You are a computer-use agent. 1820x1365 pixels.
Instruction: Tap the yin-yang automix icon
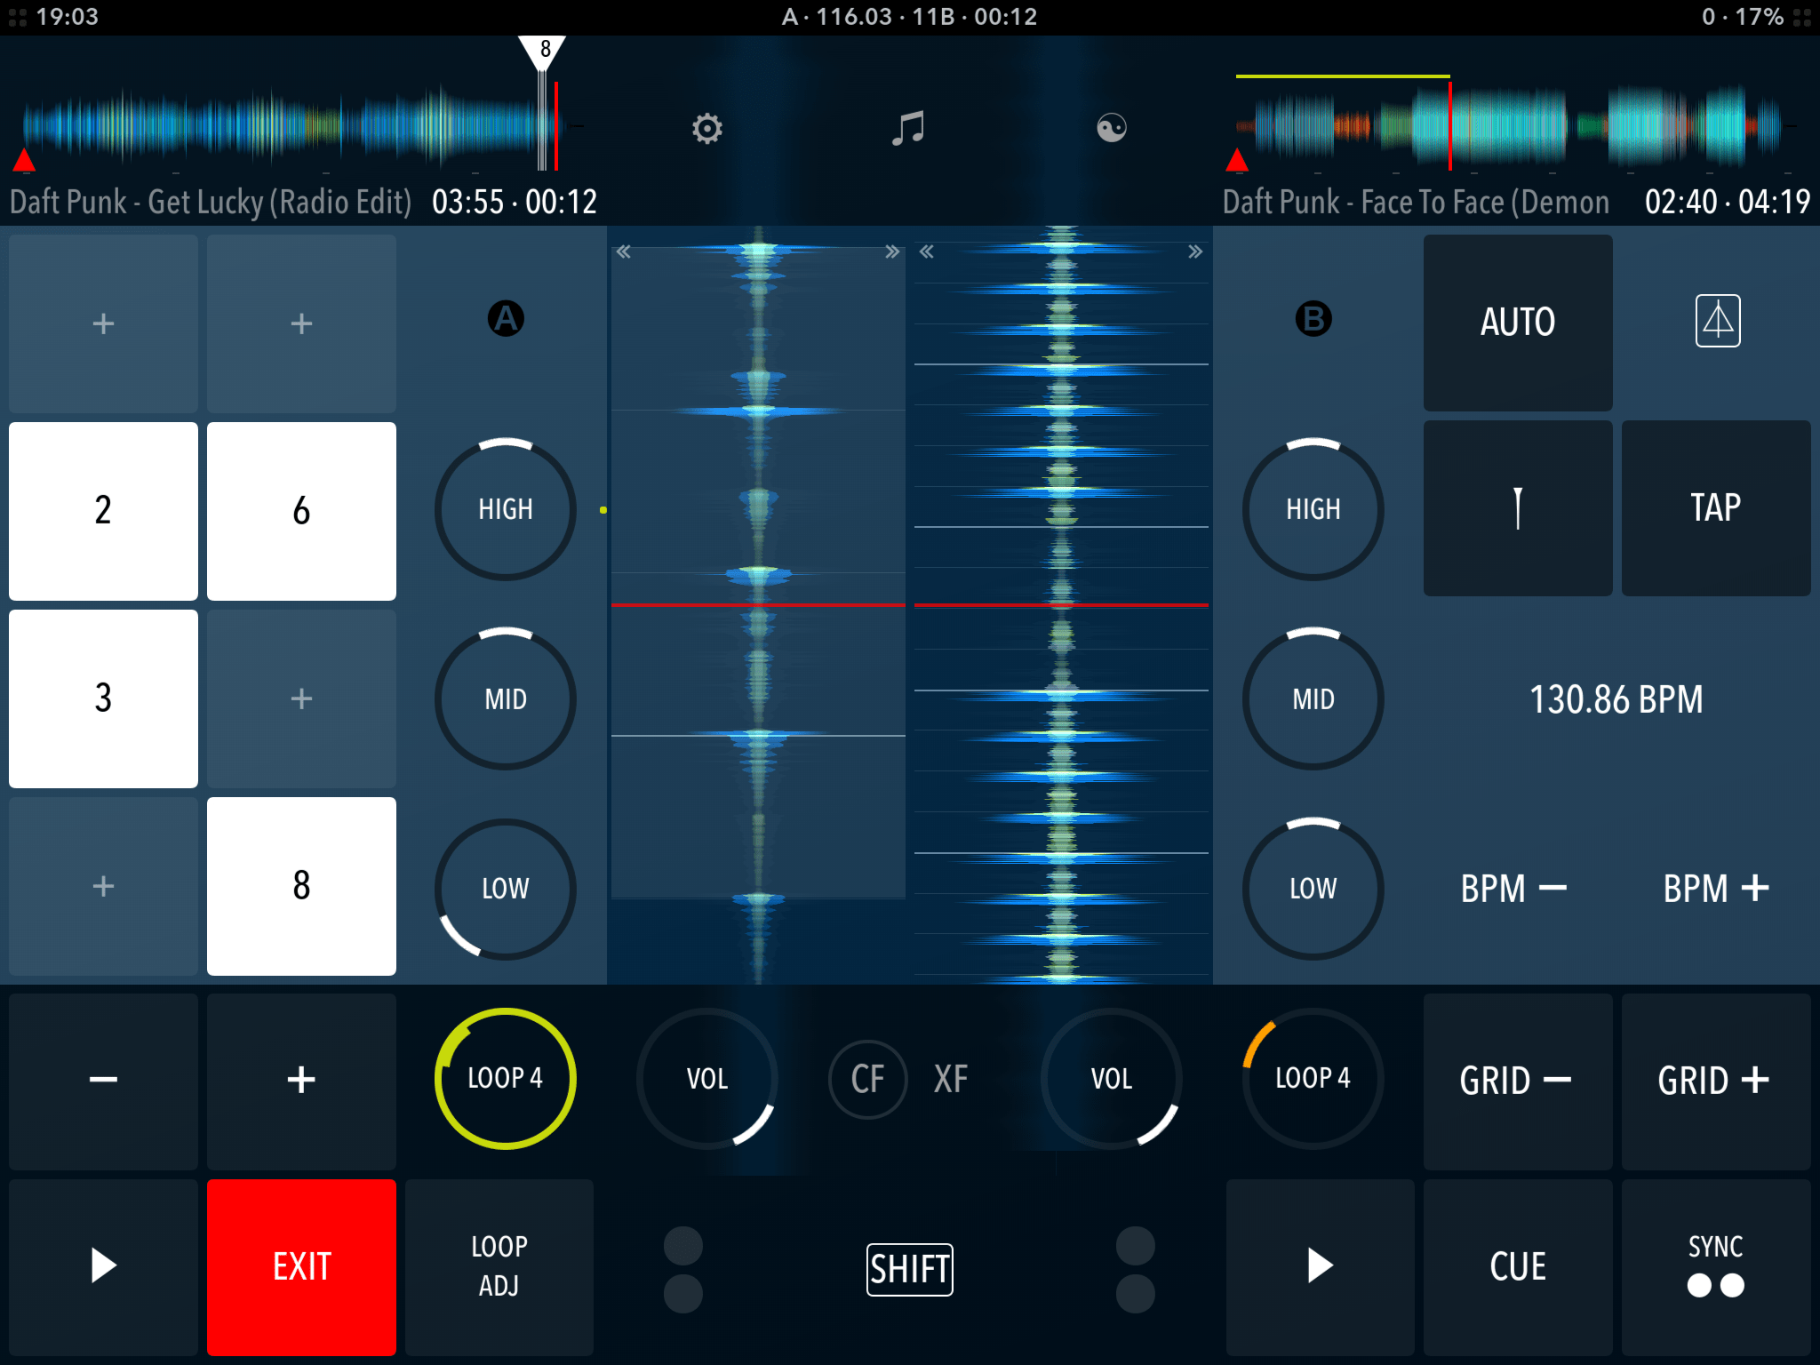coord(1114,129)
